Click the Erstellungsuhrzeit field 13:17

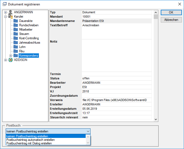tap(117, 113)
